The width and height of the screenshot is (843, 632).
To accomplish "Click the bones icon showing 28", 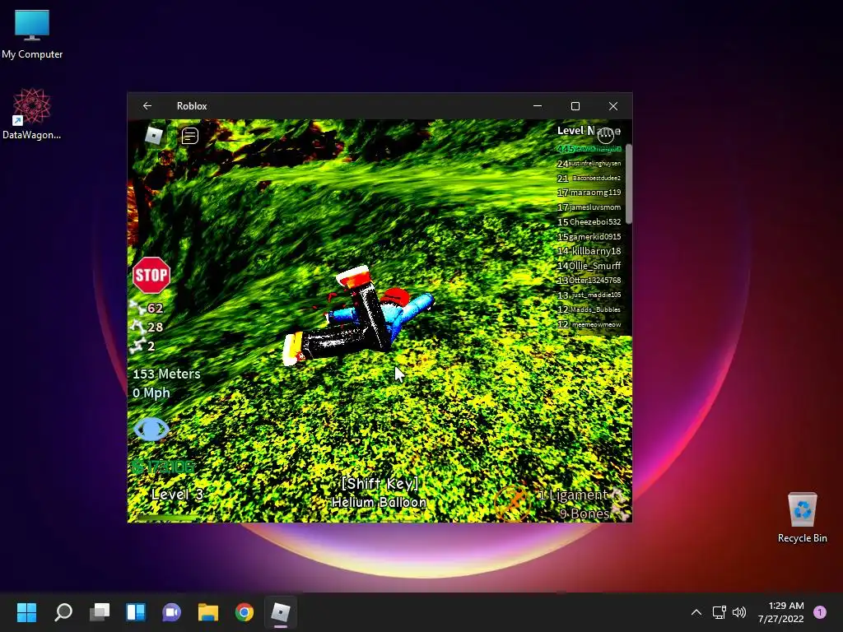I will [138, 327].
